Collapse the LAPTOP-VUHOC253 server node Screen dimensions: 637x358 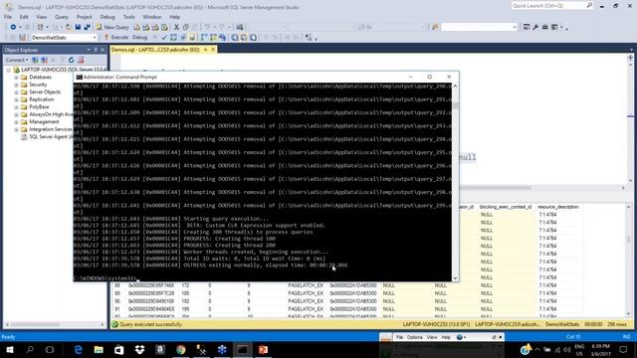(x=9, y=70)
